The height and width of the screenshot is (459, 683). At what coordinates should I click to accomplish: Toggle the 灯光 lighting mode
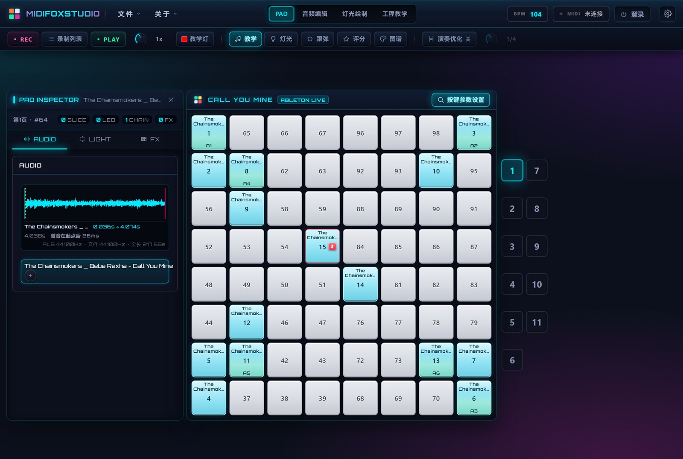point(281,39)
